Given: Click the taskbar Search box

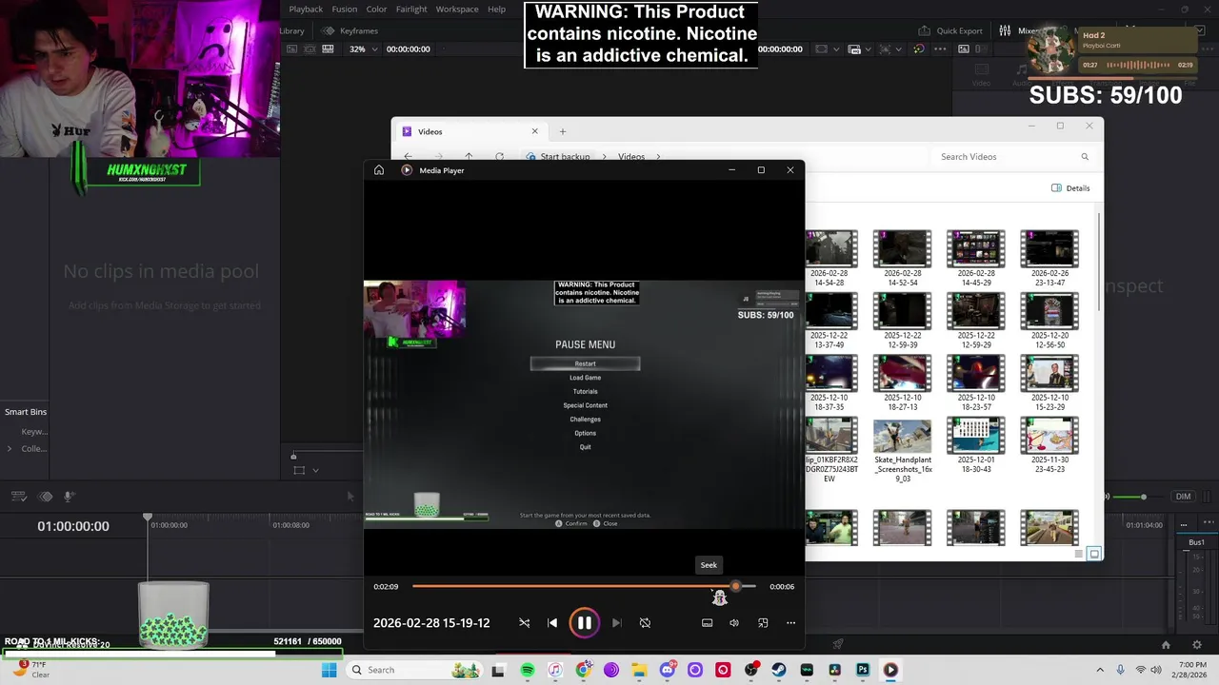Looking at the screenshot, I should [x=415, y=670].
